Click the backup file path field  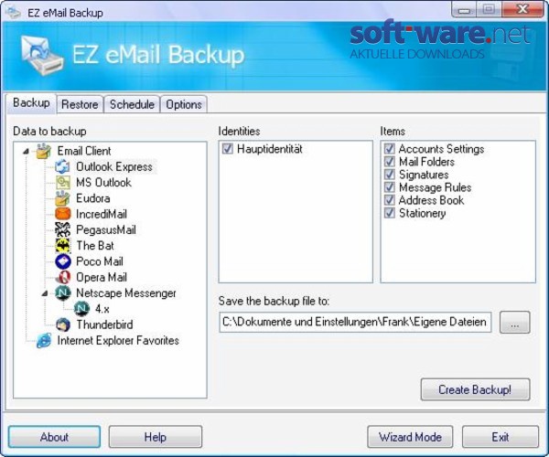coord(355,322)
